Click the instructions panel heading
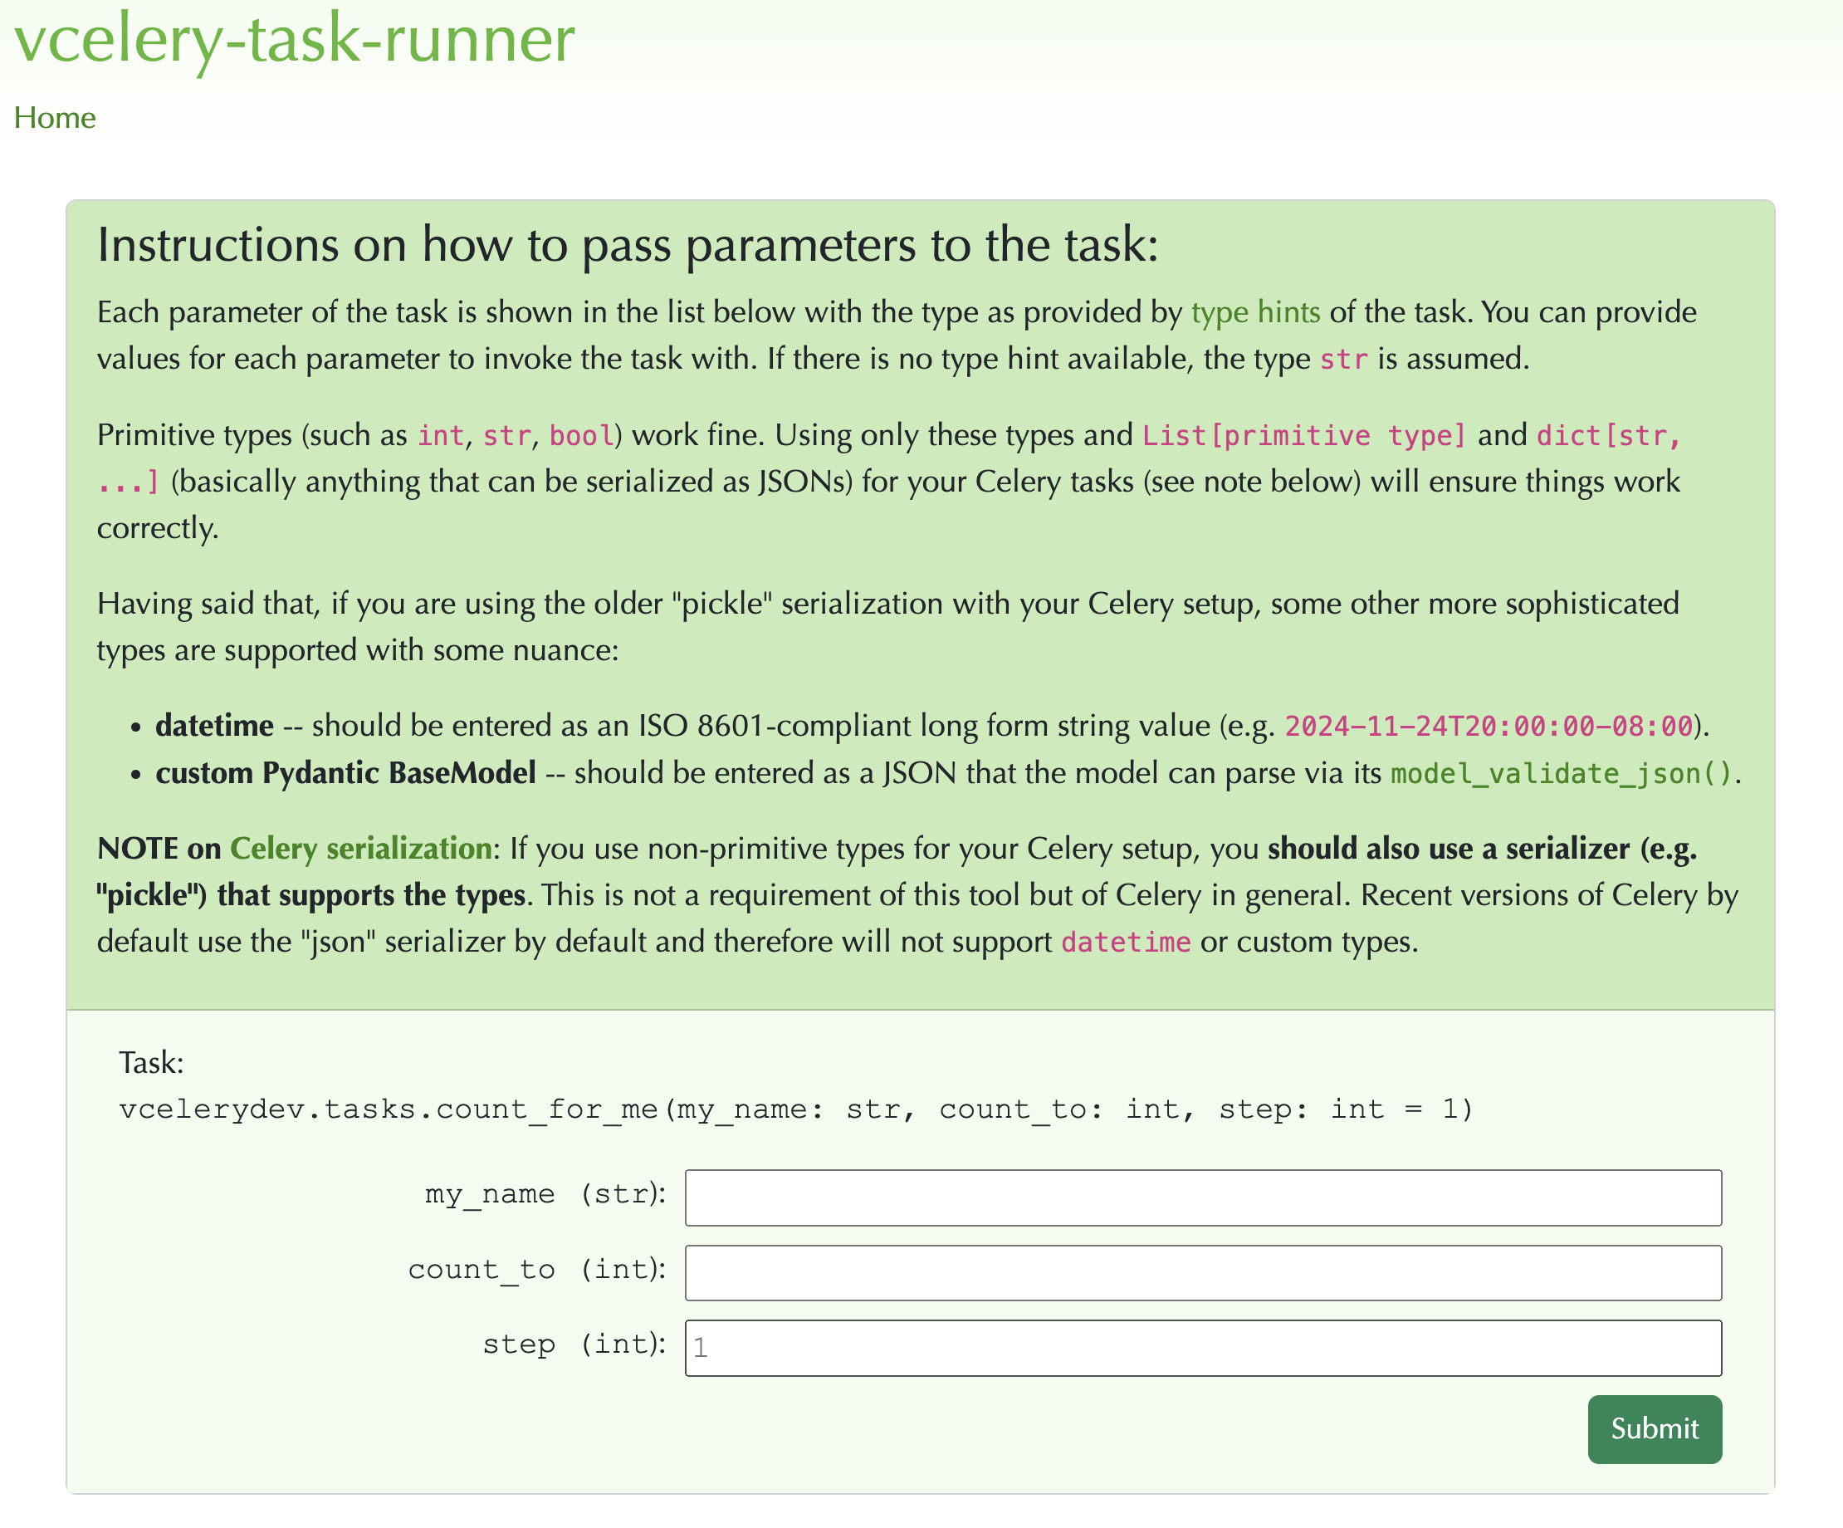This screenshot has width=1843, height=1528. 628,245
